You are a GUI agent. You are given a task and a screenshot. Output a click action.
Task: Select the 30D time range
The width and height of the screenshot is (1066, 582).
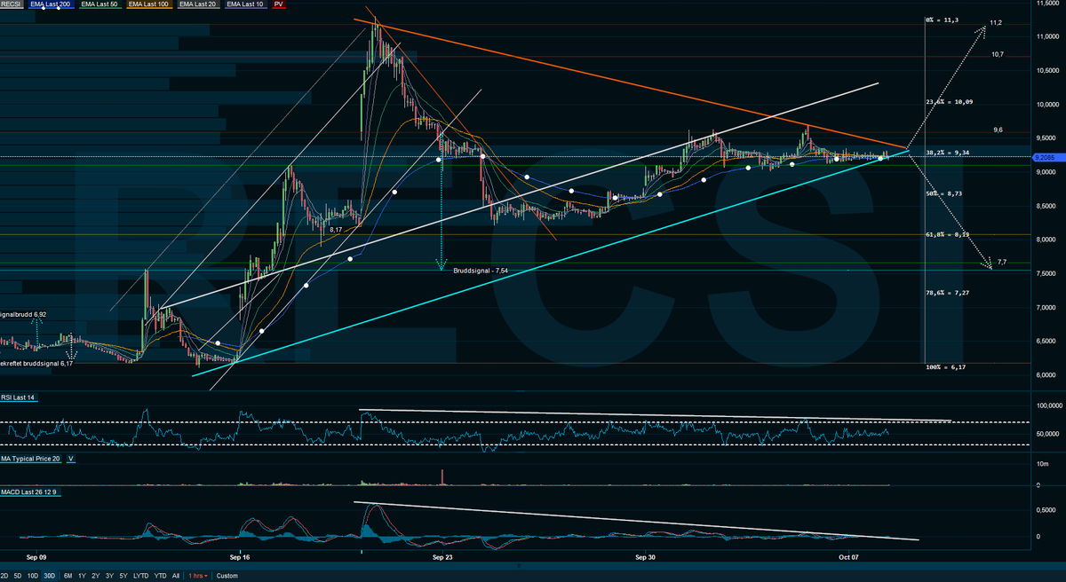(49, 576)
